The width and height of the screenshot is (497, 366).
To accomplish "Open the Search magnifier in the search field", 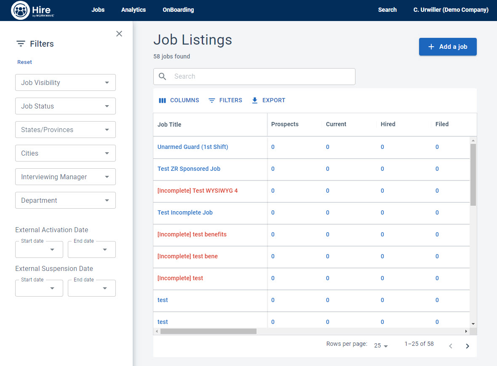I will click(163, 76).
